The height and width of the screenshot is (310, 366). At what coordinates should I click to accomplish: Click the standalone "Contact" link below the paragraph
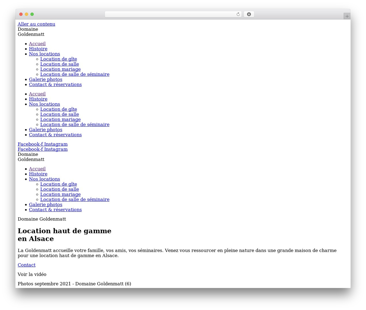pos(27,265)
